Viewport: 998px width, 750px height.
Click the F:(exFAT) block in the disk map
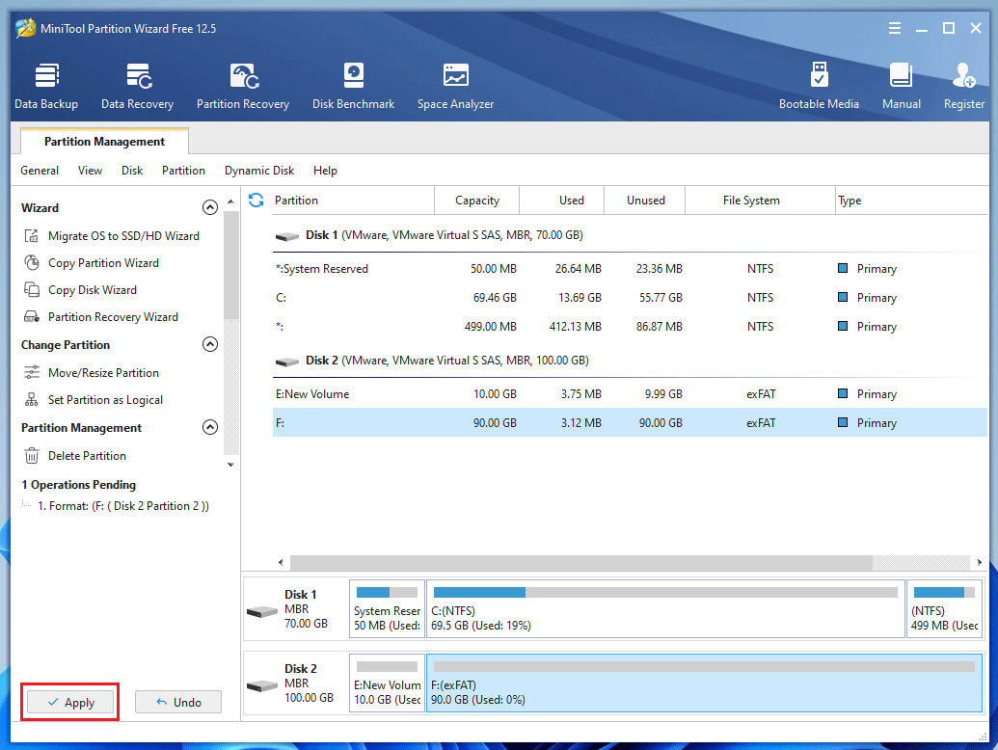tap(704, 683)
